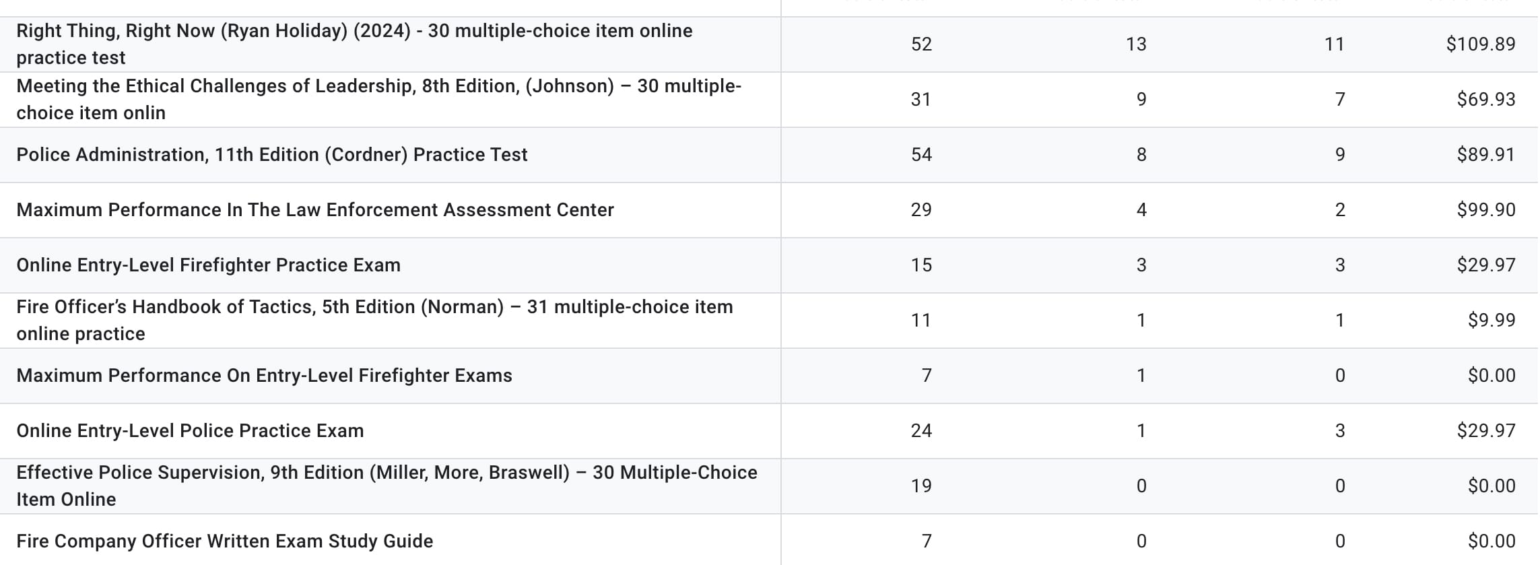Viewport: 1540px width, 565px height.
Task: Click Maximum Performance On Entry-Level Firefighter Exams
Action: 265,376
